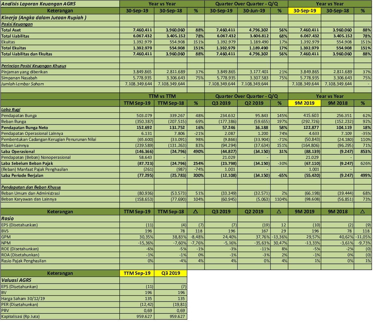Click the title "Analisis Laporan Keuangan AGRS"
The width and height of the screenshot is (373, 322).
click(x=39, y=4)
